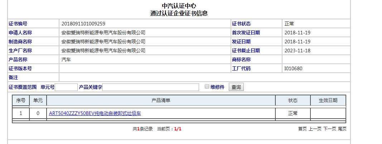Click the 1/1 current page indicator
This screenshot has width=382, height=144.
tap(178, 129)
